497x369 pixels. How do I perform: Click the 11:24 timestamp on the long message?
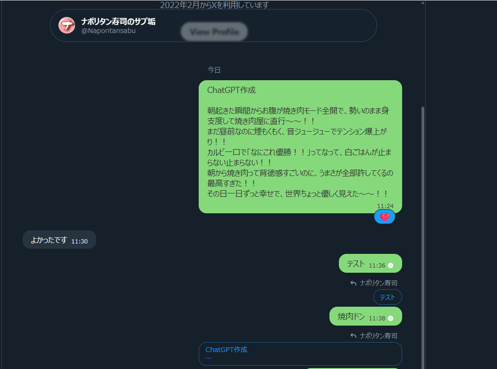point(385,206)
